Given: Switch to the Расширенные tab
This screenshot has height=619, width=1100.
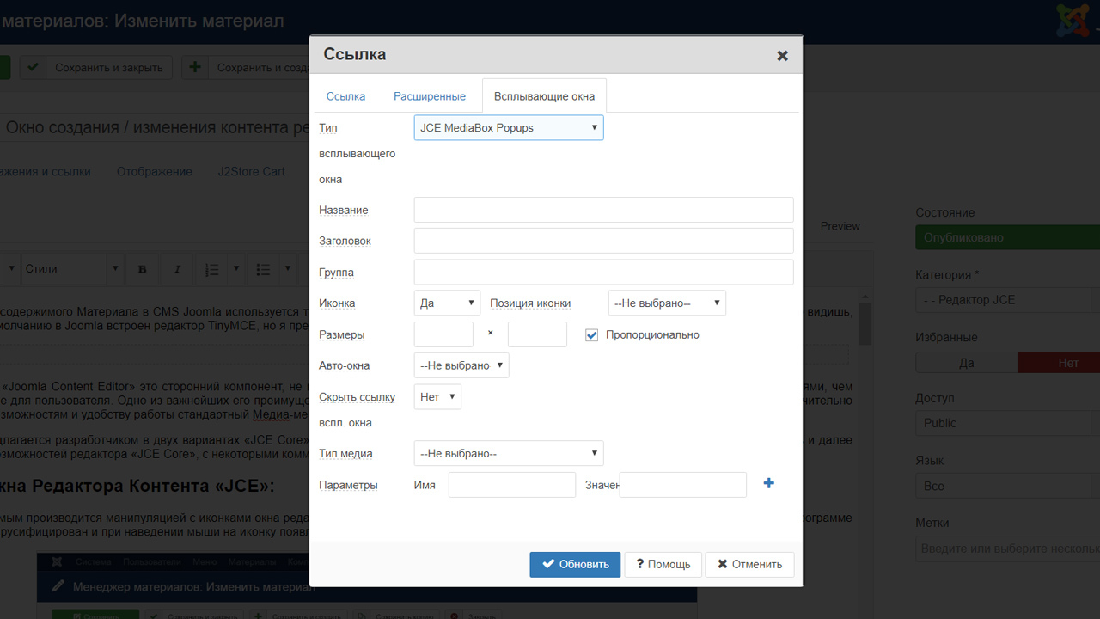Looking at the screenshot, I should 430,96.
